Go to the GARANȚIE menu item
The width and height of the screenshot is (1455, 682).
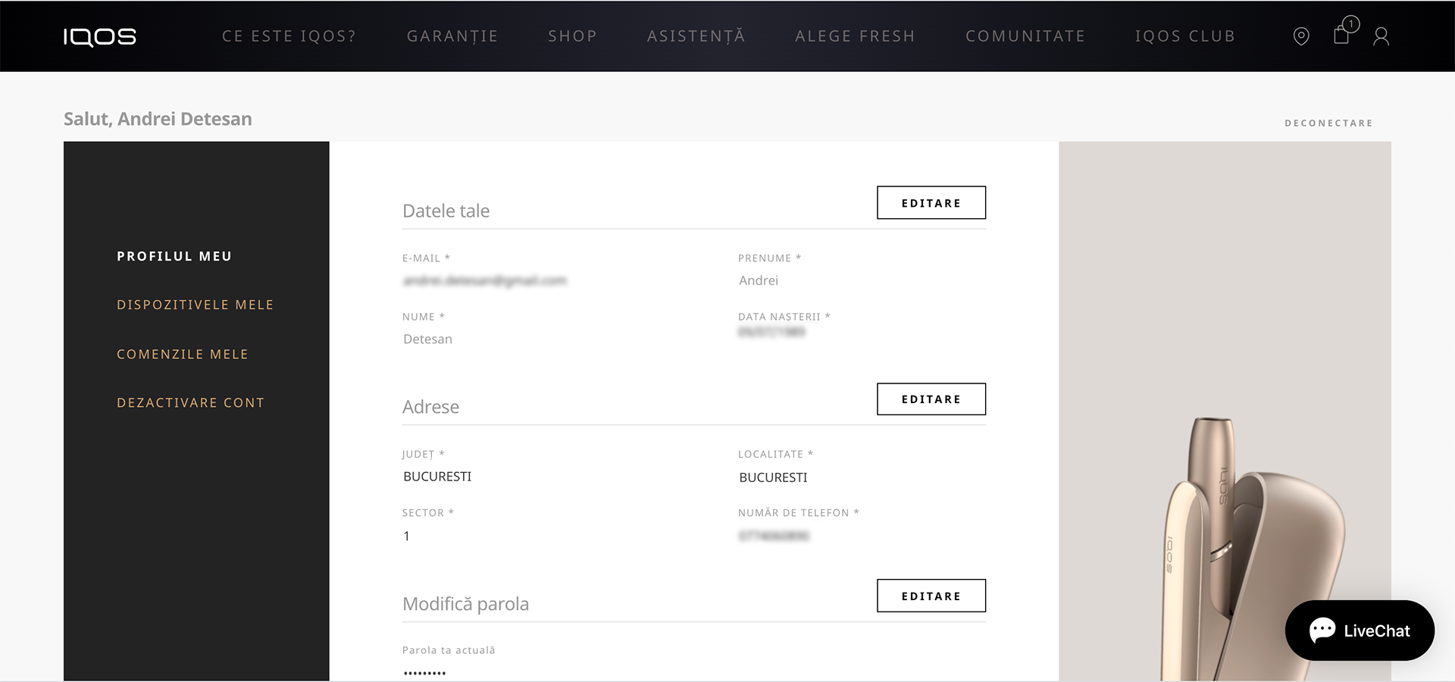tap(452, 36)
